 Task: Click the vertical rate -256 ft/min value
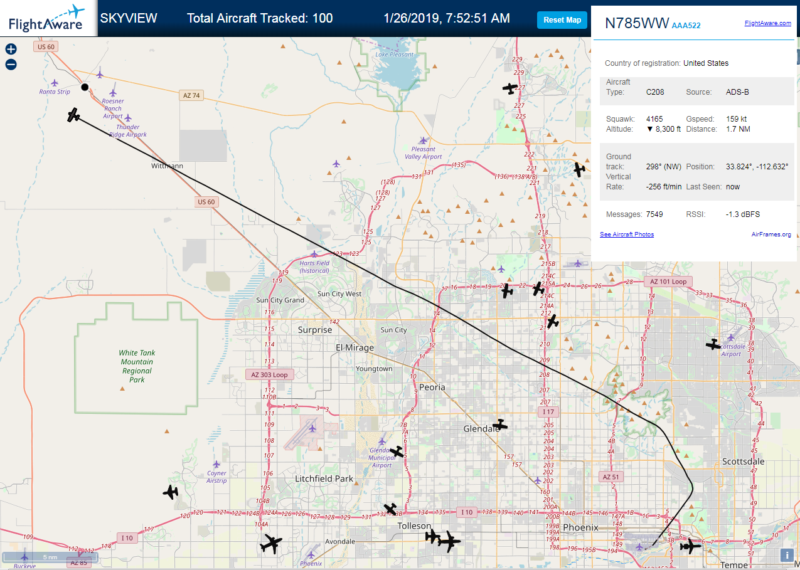(664, 187)
